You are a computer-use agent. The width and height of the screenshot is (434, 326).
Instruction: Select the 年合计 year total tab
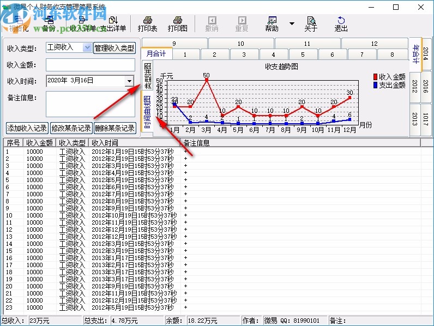point(415,54)
